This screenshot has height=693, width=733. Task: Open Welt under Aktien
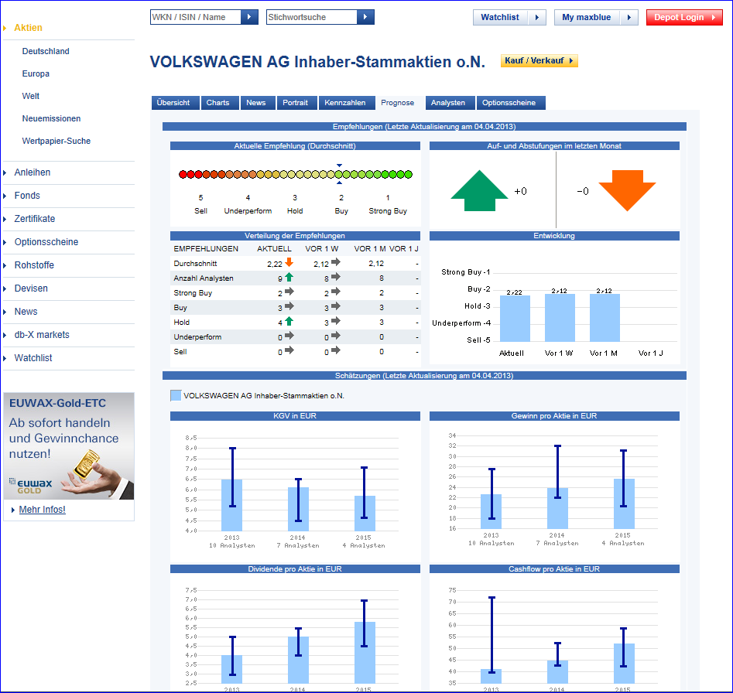30,96
